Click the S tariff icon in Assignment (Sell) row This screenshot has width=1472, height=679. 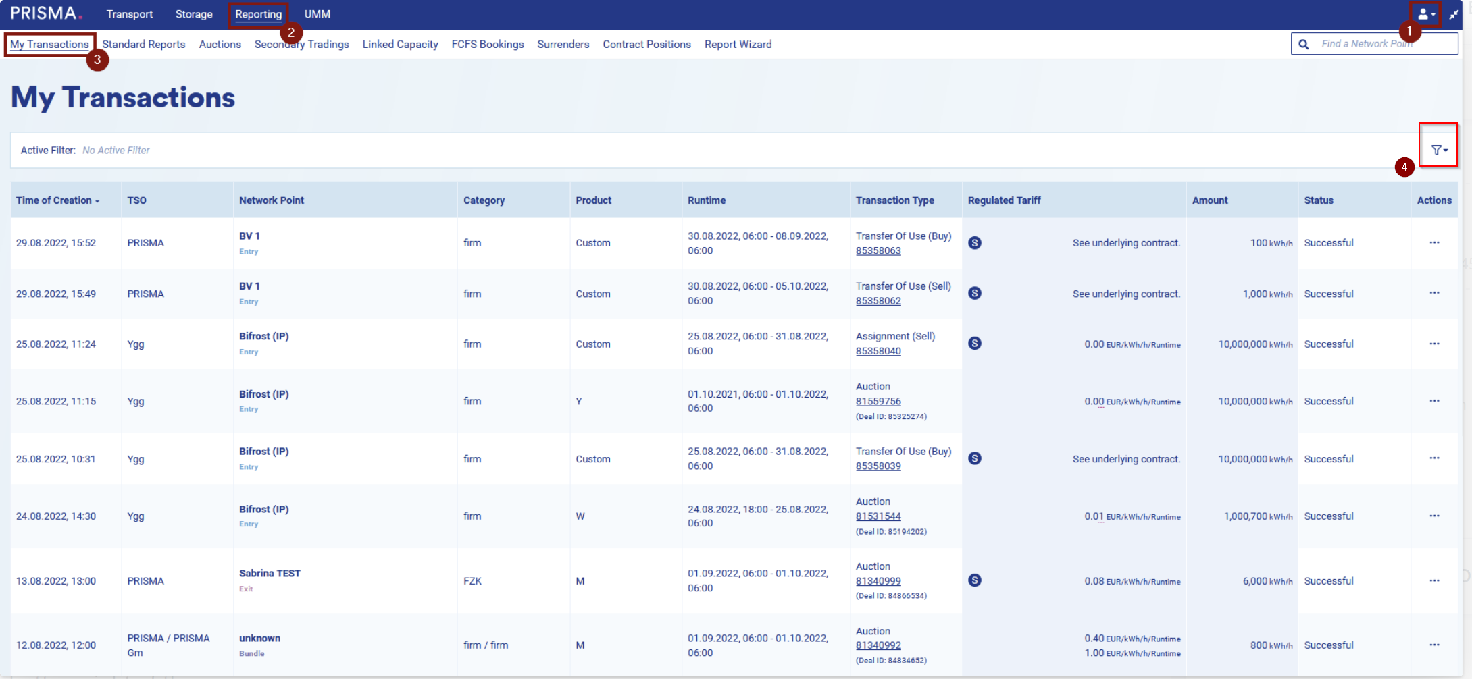[974, 344]
